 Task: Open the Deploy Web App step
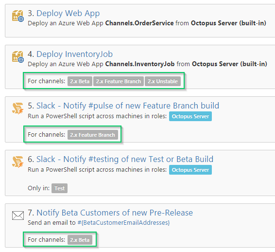pyautogui.click(x=68, y=13)
